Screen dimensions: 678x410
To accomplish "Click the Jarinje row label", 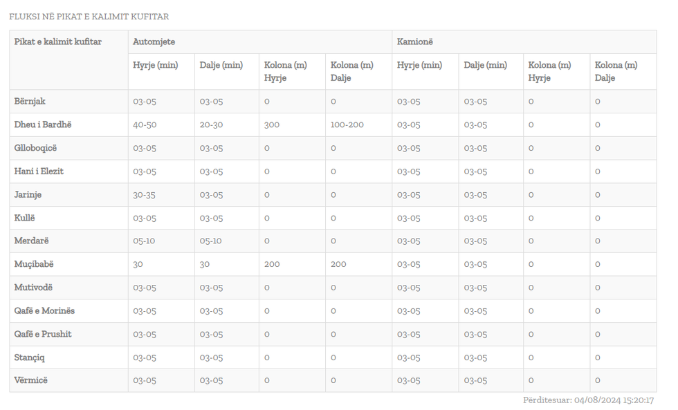I will 28,195.
